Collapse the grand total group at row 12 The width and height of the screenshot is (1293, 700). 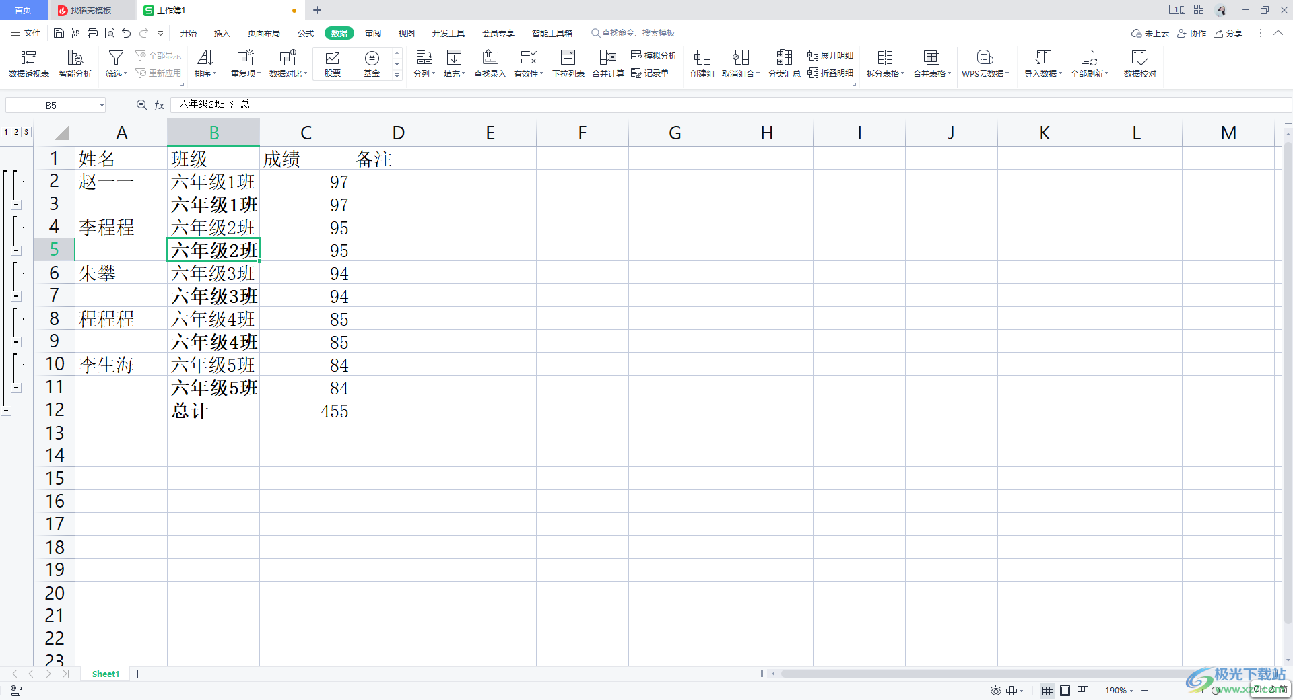click(x=6, y=411)
